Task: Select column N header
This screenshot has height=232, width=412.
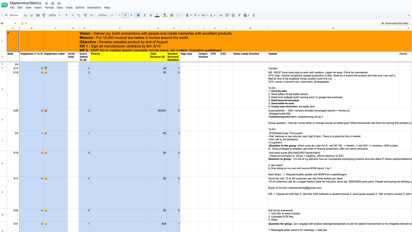Action: (333, 28)
